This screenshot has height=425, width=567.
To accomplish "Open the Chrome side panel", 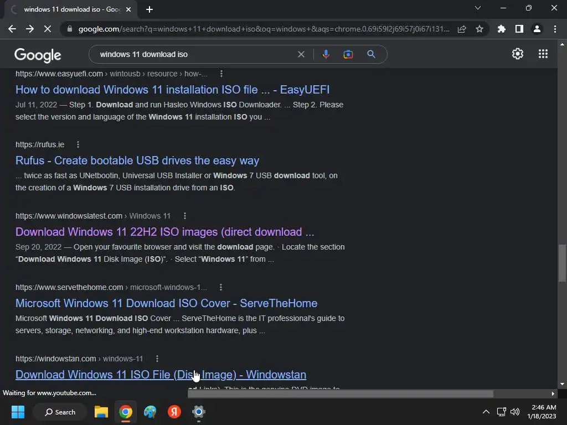I will click(x=519, y=29).
